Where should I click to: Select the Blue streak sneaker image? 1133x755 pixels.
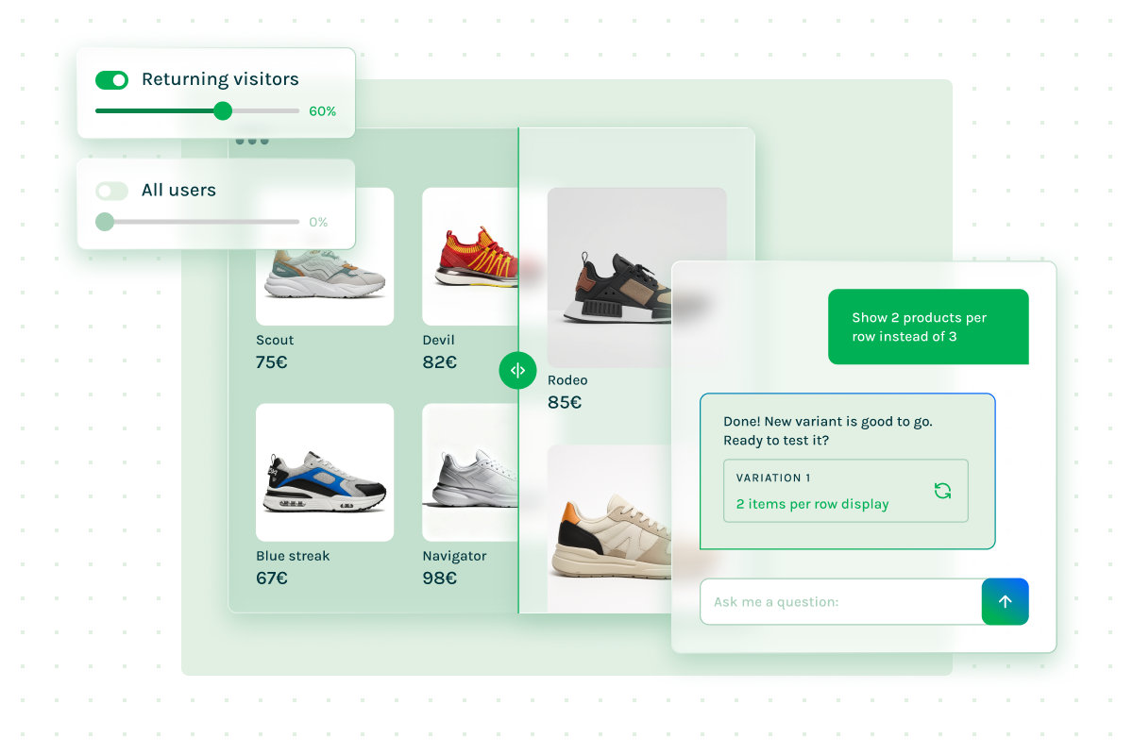click(x=325, y=473)
